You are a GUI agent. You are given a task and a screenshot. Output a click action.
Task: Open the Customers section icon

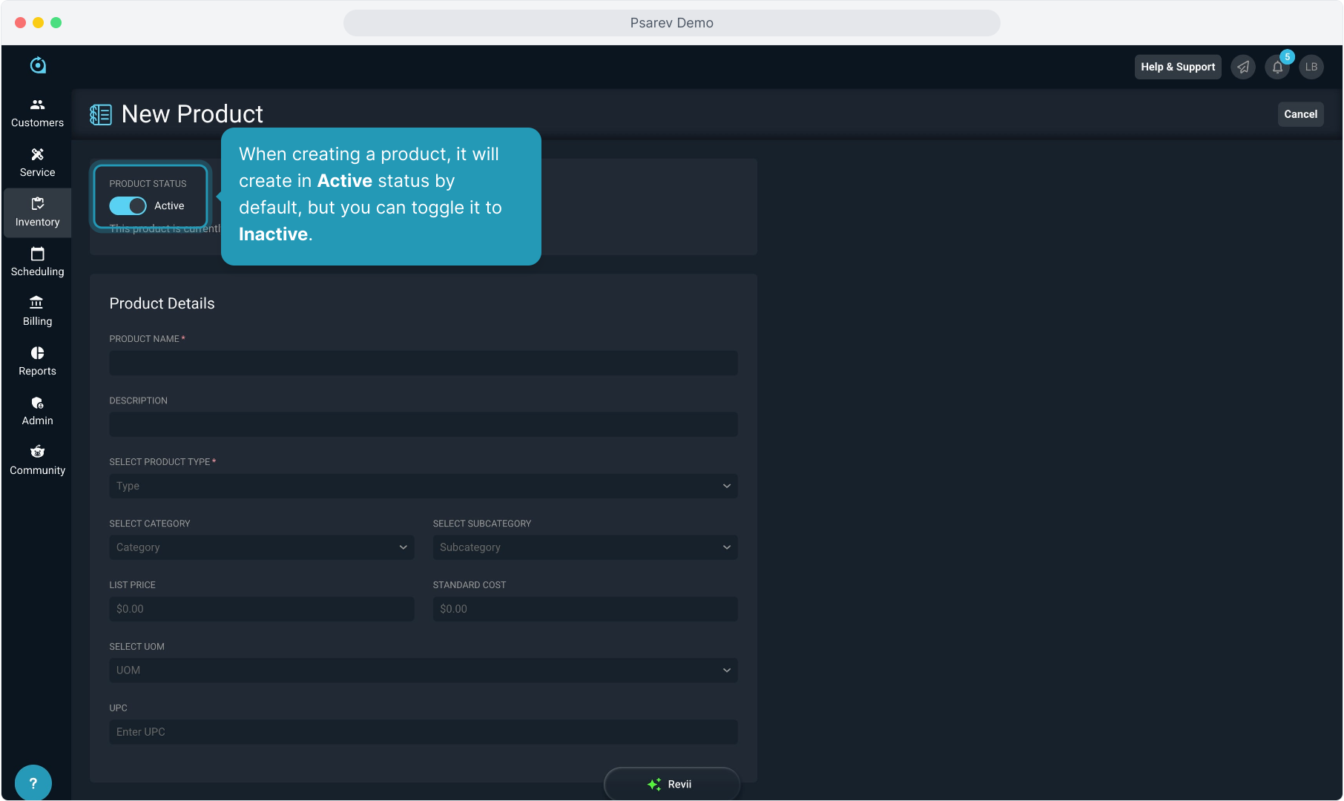37,105
